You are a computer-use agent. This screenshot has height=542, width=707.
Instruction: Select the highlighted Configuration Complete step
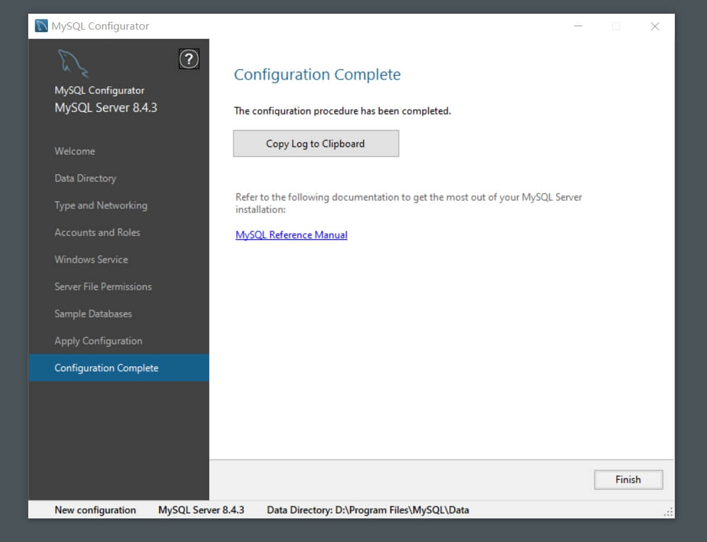(118, 368)
